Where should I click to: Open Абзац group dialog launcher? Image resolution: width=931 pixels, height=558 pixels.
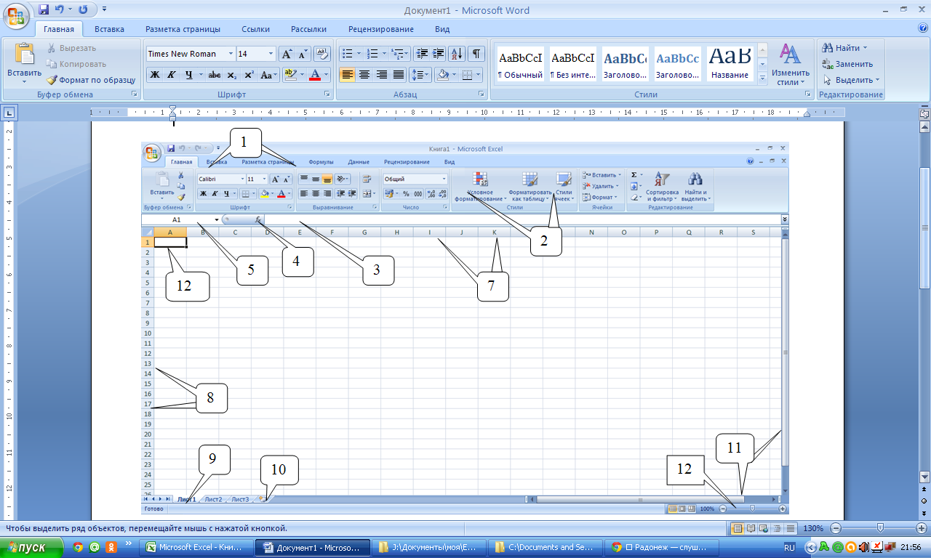[482, 94]
